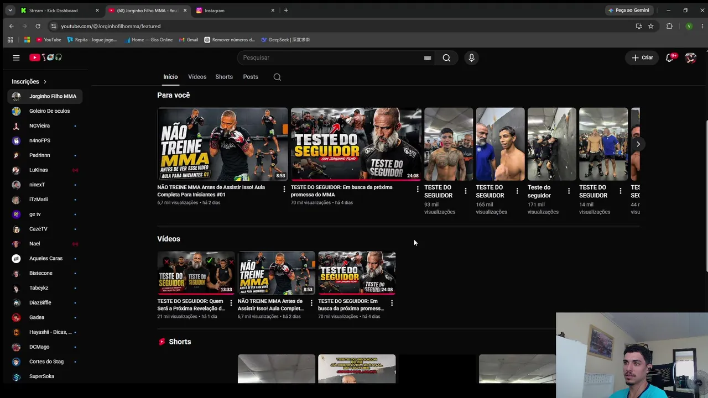Open Goleiro De oculos channel avatar
The height and width of the screenshot is (398, 708).
point(17,111)
